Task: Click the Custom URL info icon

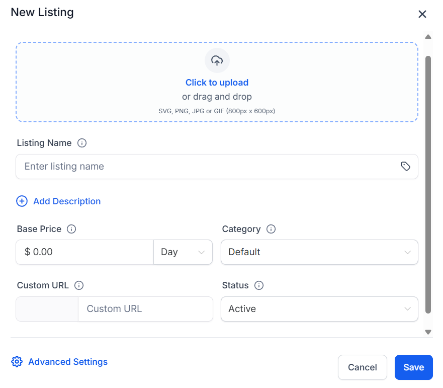Action: pyautogui.click(x=79, y=285)
